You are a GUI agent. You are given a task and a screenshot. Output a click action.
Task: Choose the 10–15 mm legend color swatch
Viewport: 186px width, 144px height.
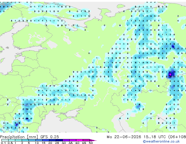coord(39,140)
